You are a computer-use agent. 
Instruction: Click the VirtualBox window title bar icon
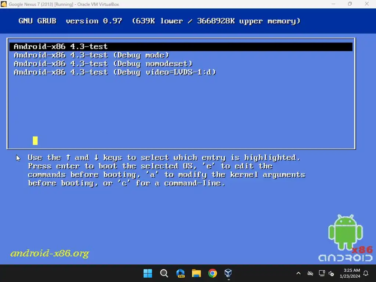point(4,4)
